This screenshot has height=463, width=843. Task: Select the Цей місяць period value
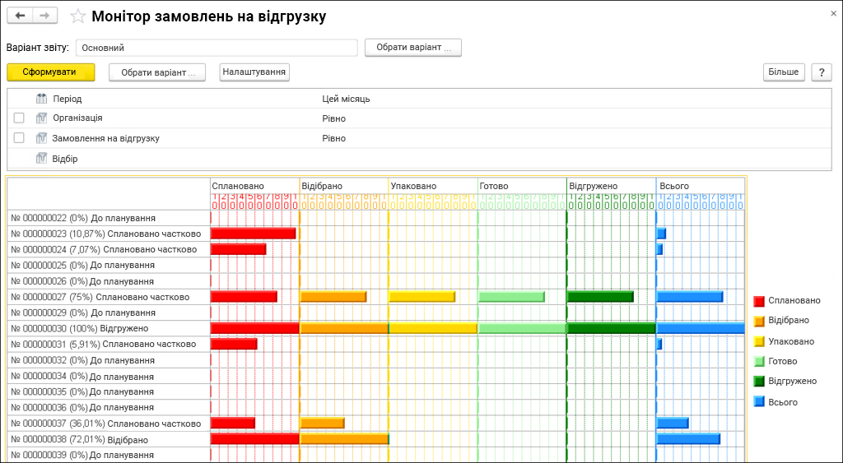347,99
